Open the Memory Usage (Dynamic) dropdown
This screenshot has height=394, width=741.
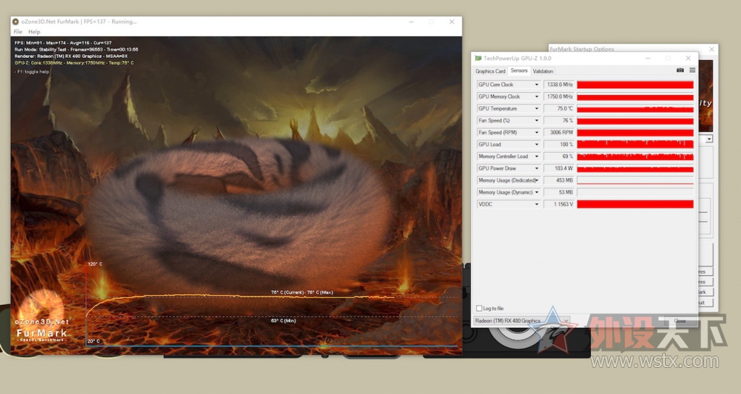(537, 192)
